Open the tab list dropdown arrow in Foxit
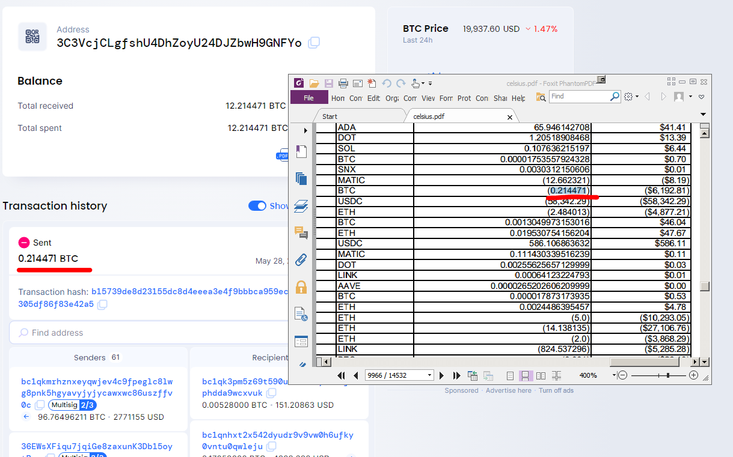This screenshot has width=733, height=457. click(x=704, y=115)
